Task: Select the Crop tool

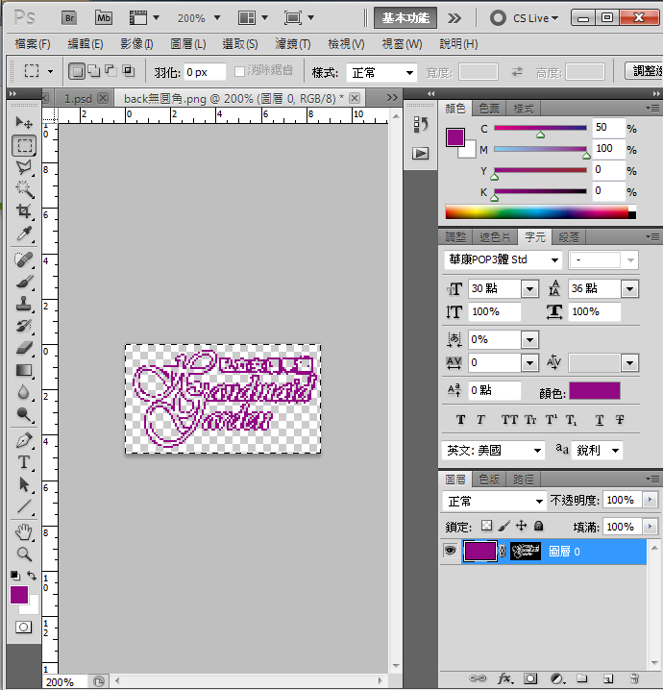Action: coord(24,211)
